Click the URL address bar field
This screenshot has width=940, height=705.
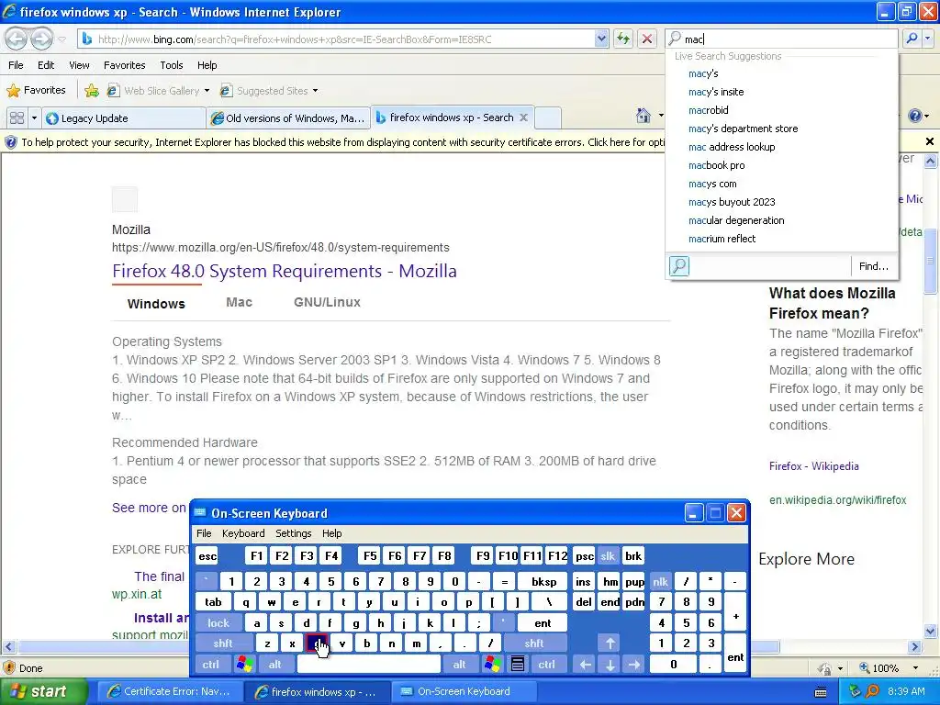[345, 39]
